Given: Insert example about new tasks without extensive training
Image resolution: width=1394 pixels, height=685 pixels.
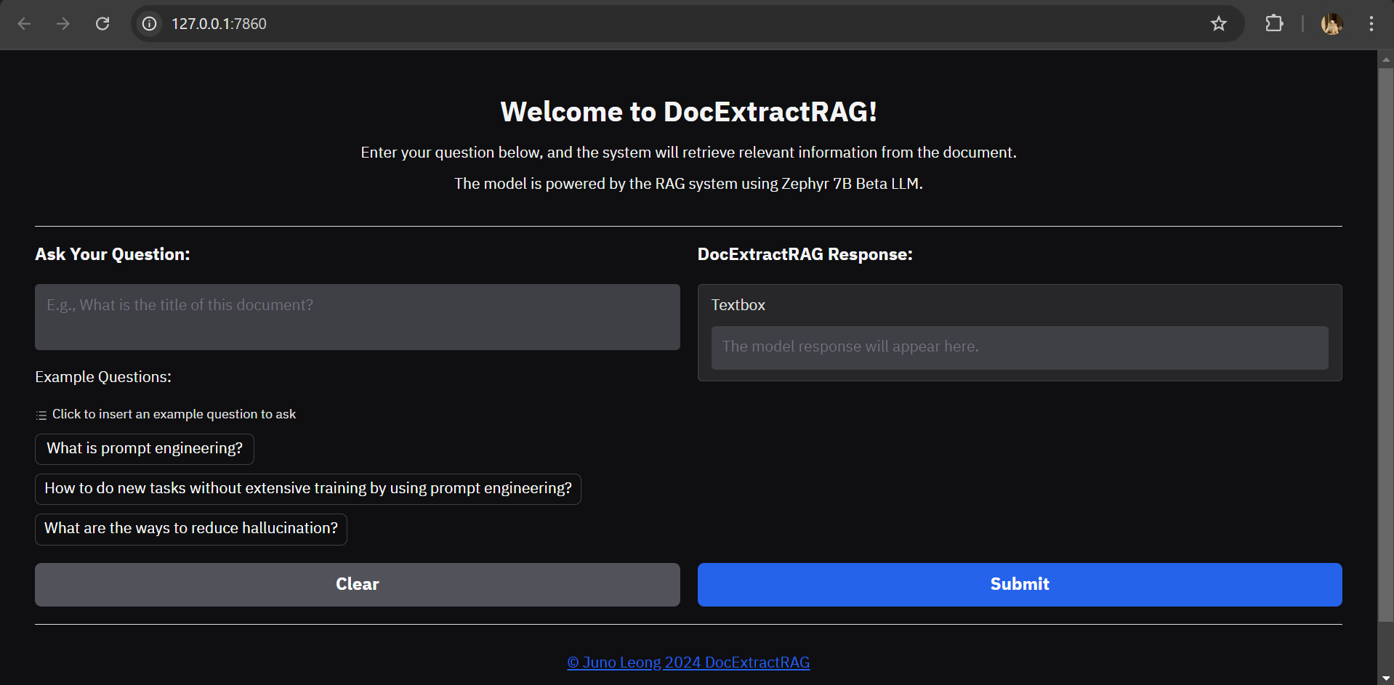Looking at the screenshot, I should [308, 489].
